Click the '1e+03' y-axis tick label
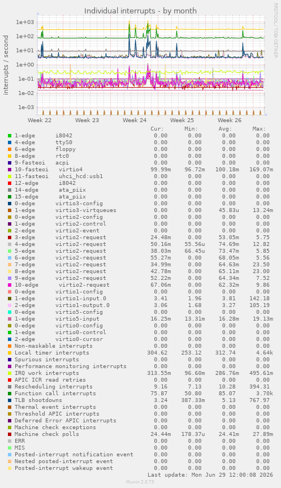Image resolution: width=281 pixels, height=488 pixels. click(24, 22)
